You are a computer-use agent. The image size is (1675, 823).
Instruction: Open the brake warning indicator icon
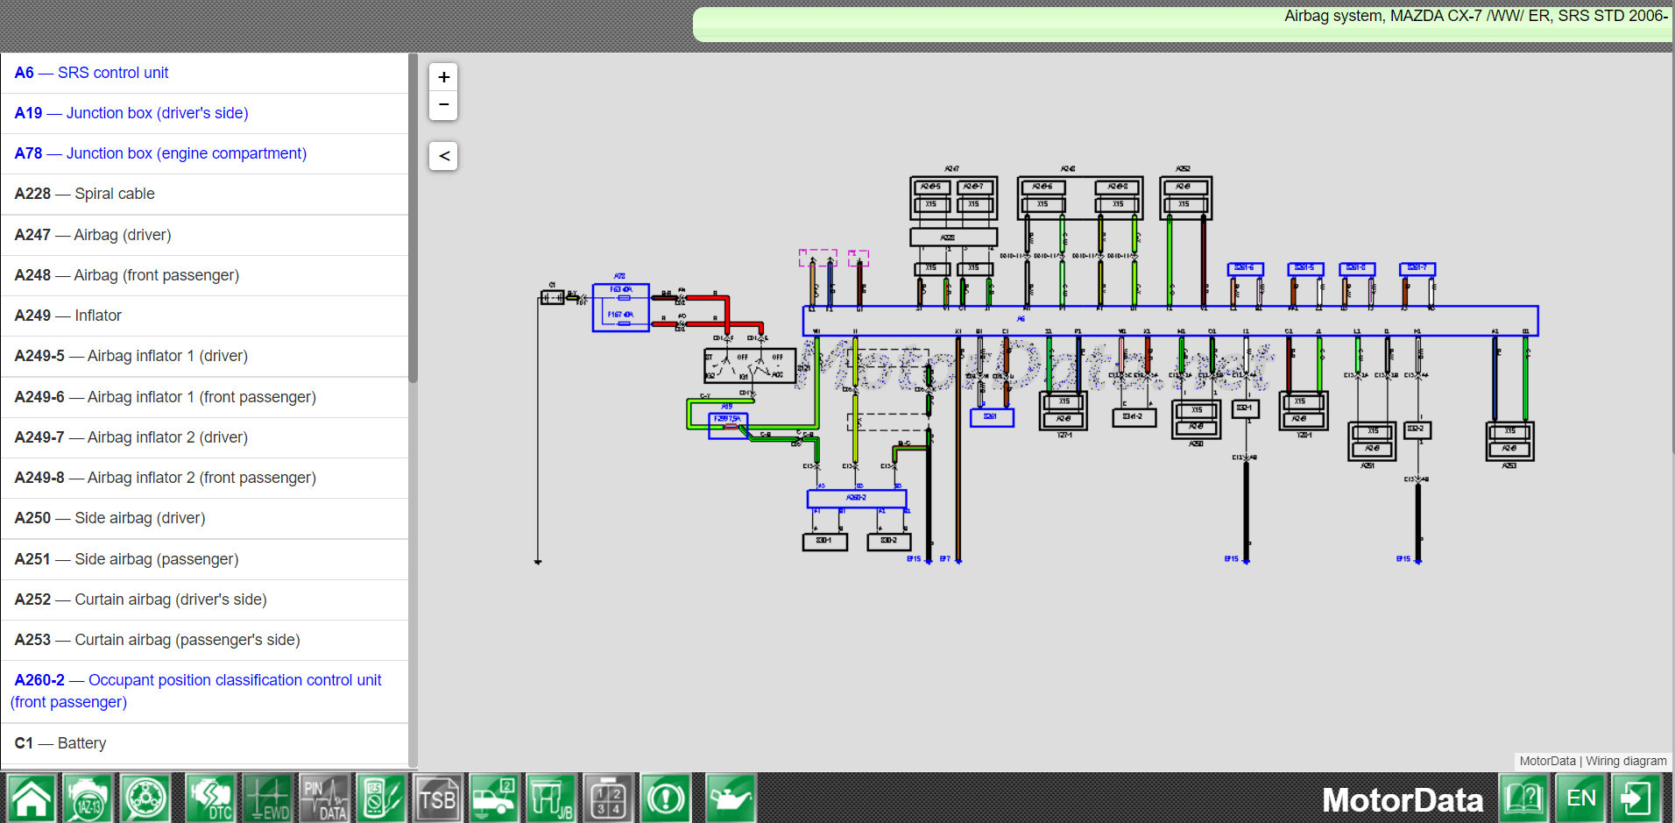click(x=666, y=798)
